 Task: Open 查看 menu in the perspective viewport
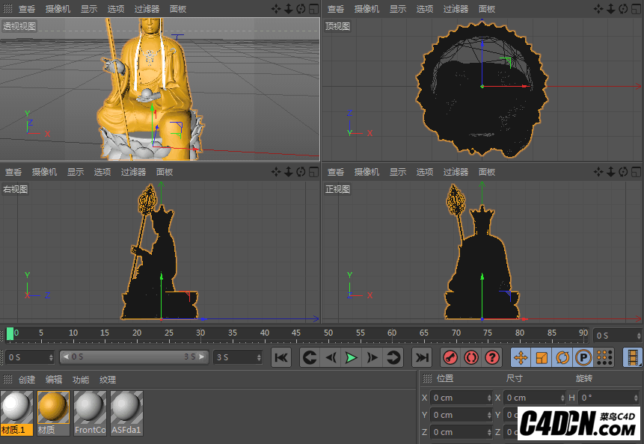pos(27,9)
